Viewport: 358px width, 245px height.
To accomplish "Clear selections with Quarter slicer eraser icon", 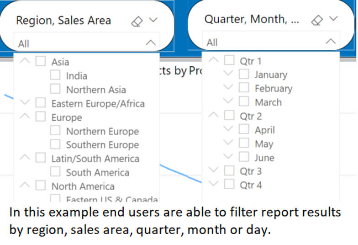I will tap(317, 20).
